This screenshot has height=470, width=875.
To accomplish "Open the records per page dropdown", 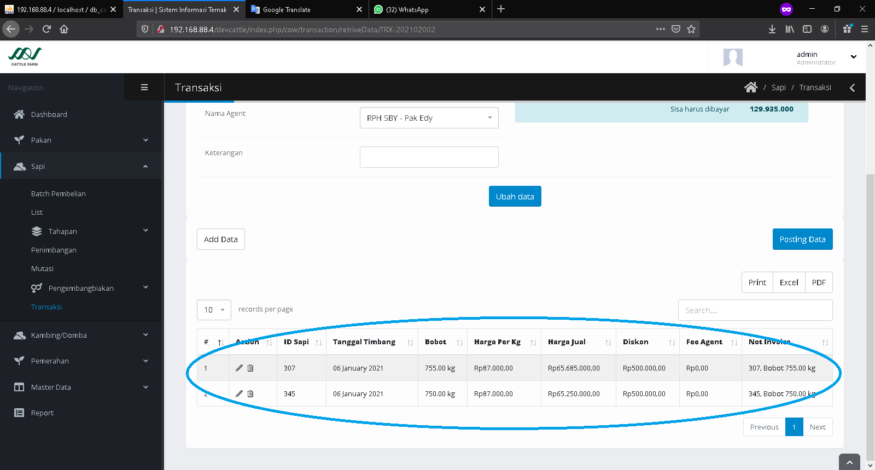I will (214, 310).
